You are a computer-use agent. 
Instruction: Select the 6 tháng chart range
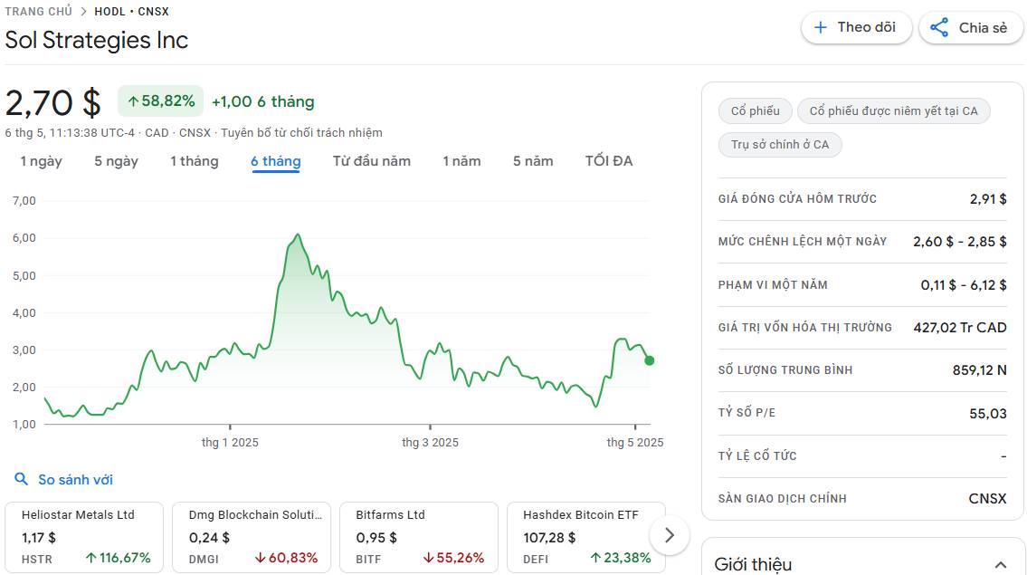point(276,161)
